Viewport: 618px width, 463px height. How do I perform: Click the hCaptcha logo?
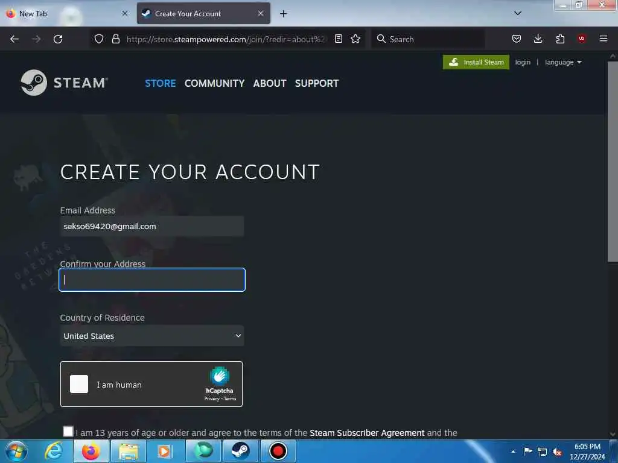(x=220, y=376)
